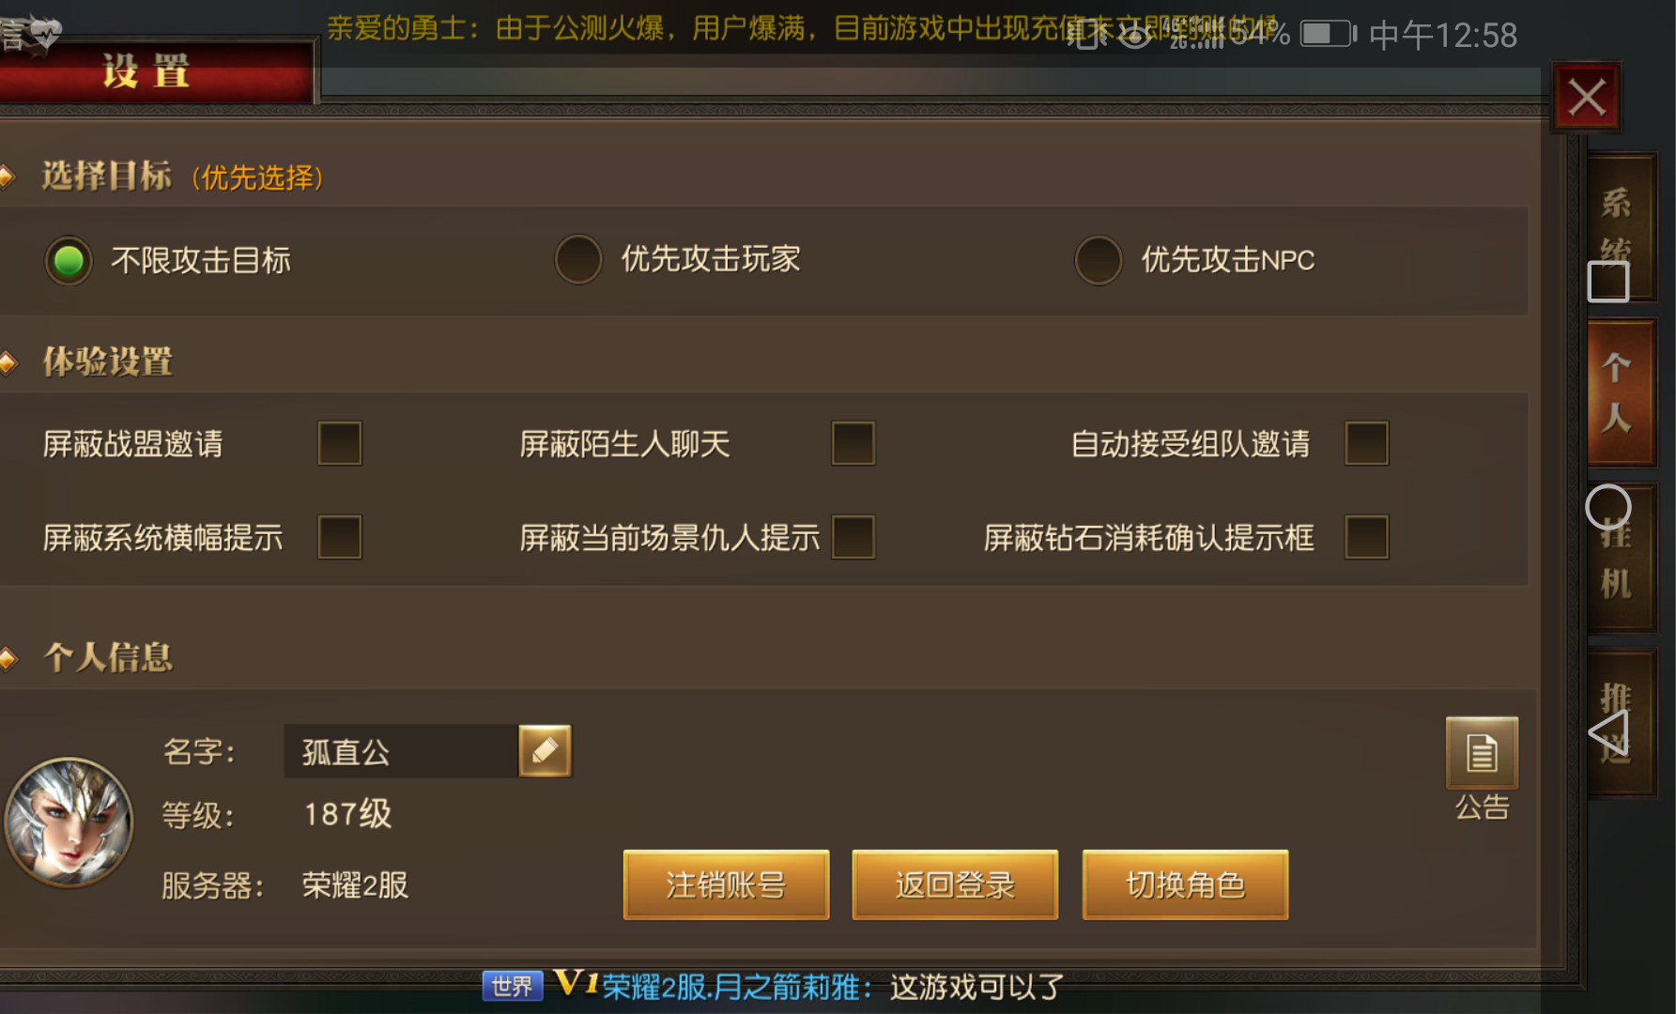Click the 注销账号 button
This screenshot has height=1014, width=1676.
tap(726, 884)
